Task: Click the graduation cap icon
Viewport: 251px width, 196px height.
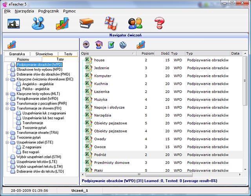Action: click(98, 45)
